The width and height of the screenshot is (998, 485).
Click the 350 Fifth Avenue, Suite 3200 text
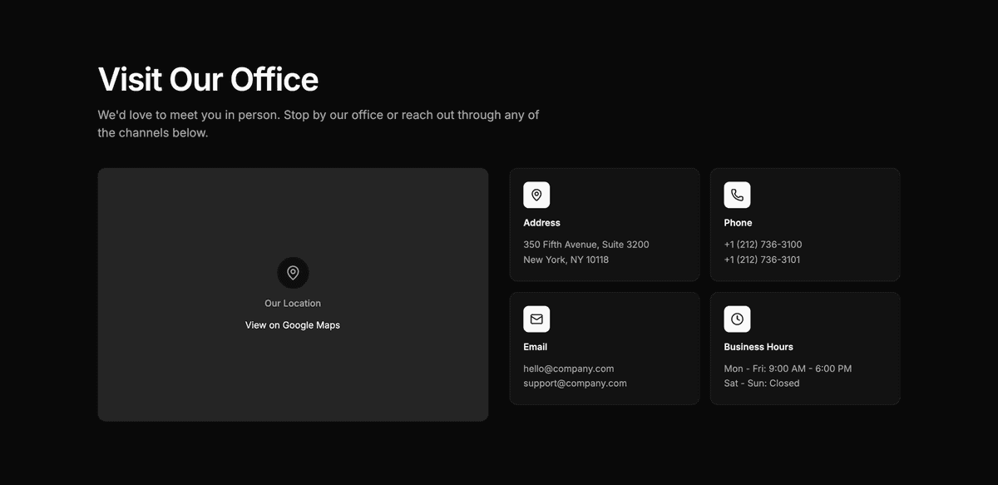pyautogui.click(x=585, y=245)
